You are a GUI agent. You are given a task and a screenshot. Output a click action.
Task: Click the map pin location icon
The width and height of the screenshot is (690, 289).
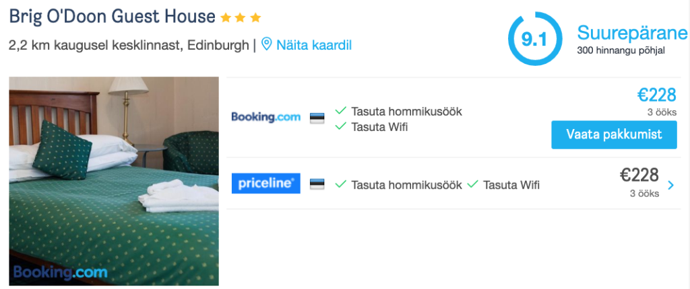tap(267, 45)
